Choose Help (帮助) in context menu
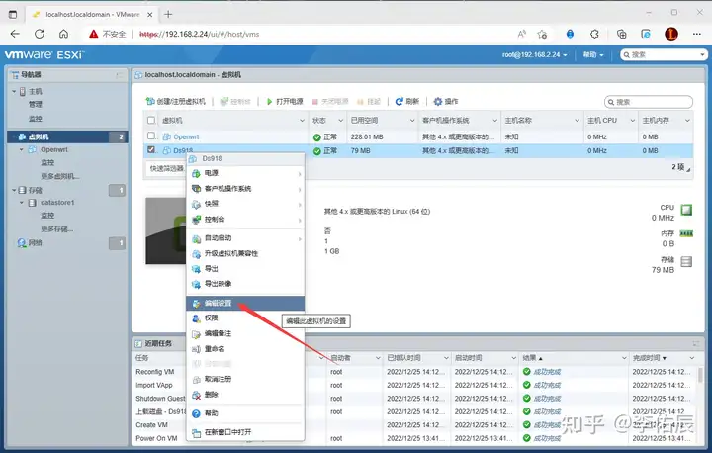The height and width of the screenshot is (453, 712). pos(245,413)
